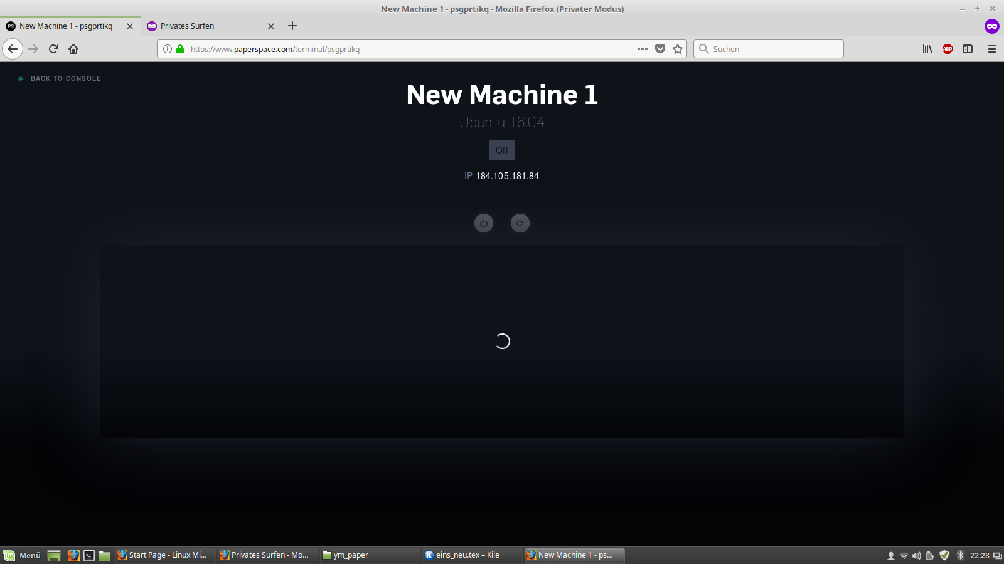Save page to Pocket
This screenshot has height=564, width=1004.
(660, 49)
